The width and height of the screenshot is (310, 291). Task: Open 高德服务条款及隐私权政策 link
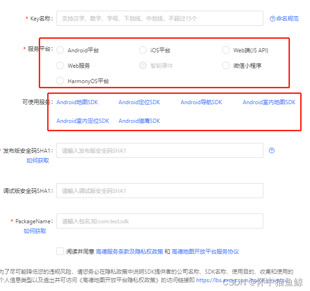click(129, 252)
